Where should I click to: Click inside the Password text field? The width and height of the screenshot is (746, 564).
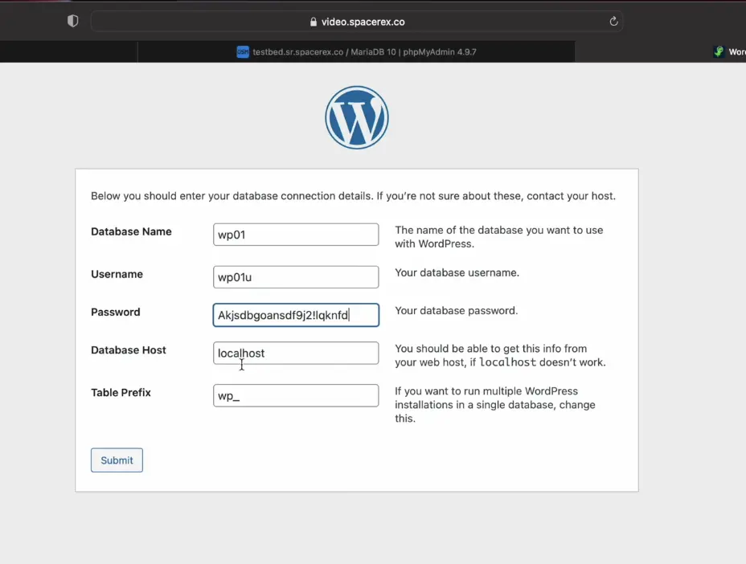(295, 315)
